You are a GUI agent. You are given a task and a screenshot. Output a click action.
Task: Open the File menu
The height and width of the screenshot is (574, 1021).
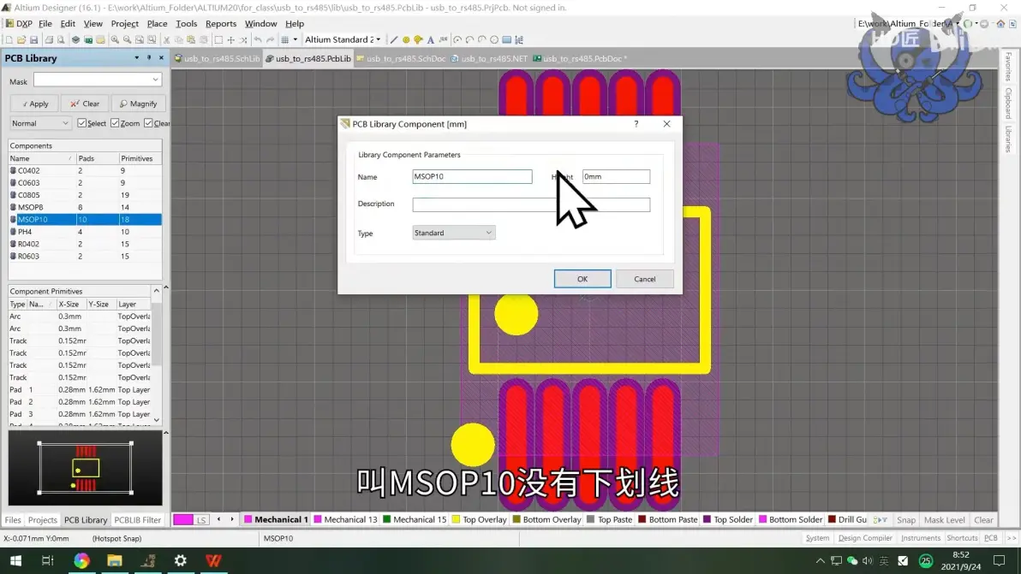(45, 23)
